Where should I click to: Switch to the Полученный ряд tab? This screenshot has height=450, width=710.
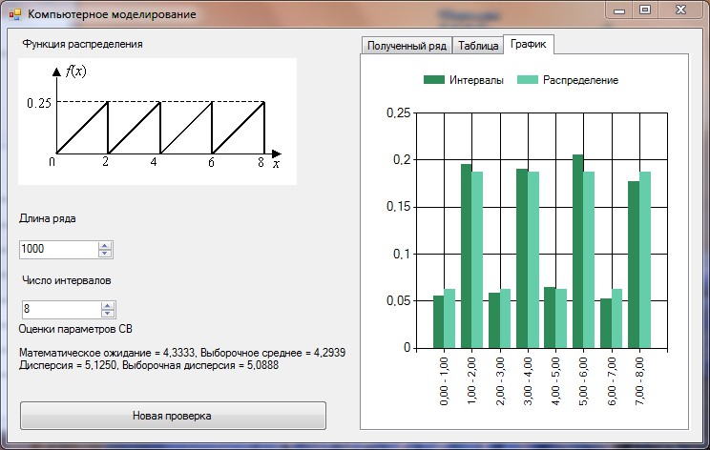tap(407, 46)
